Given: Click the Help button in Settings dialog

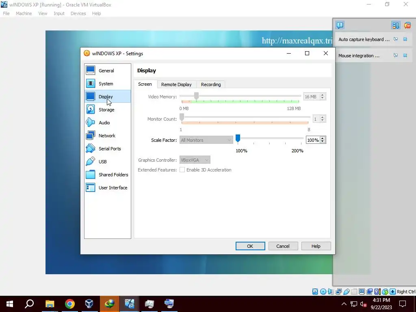Looking at the screenshot, I should click(x=316, y=246).
